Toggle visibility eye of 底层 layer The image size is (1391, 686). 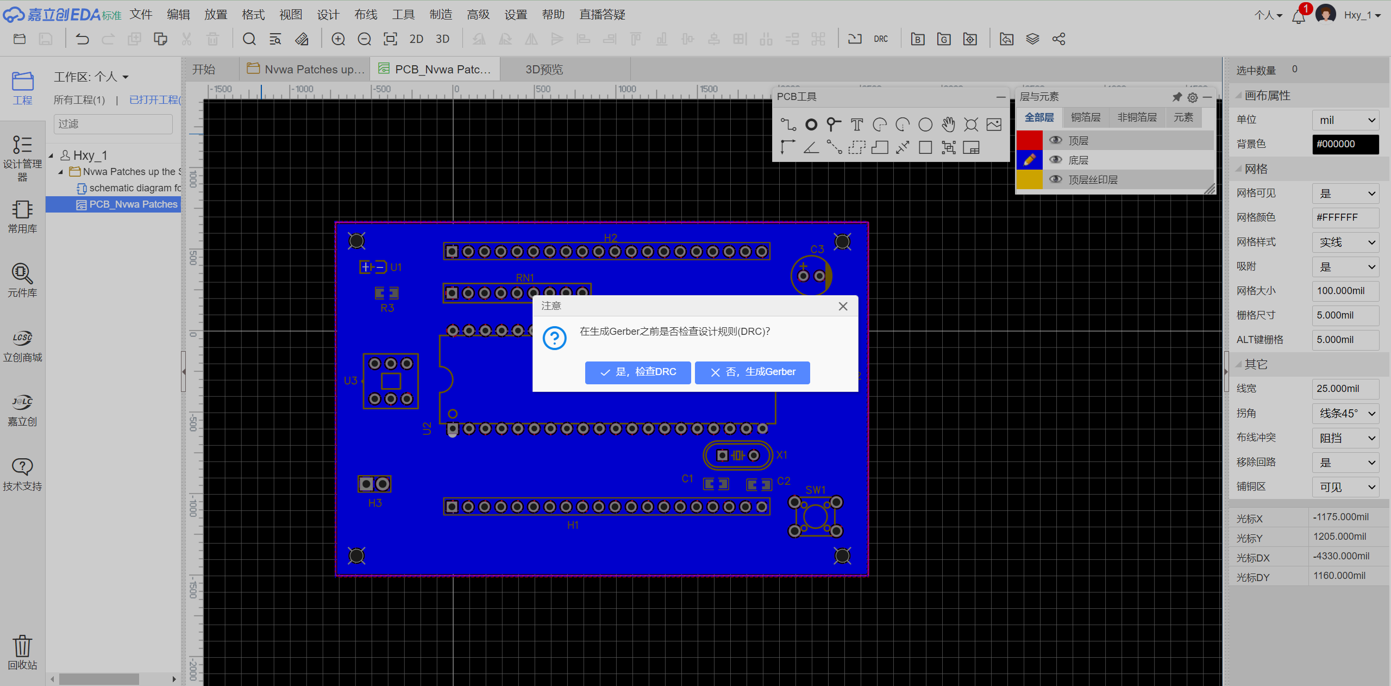click(1055, 160)
